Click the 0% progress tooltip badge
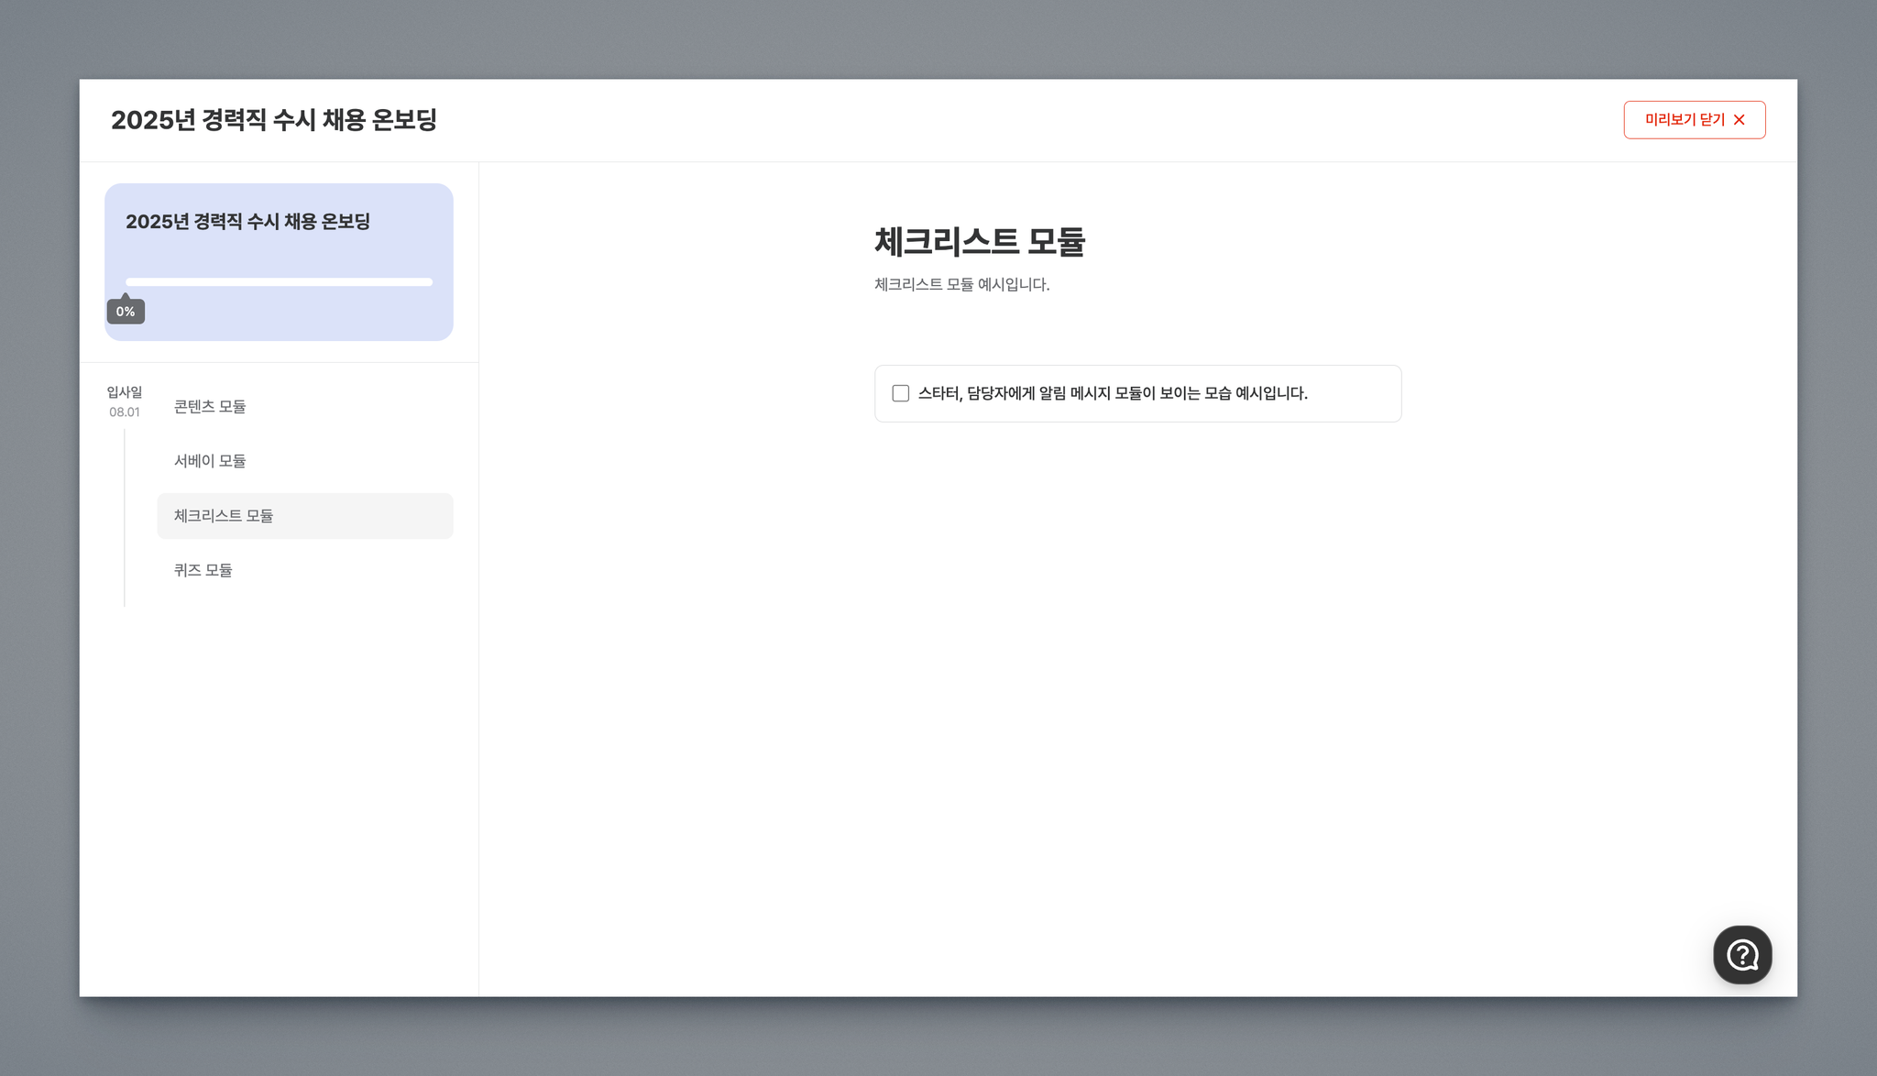This screenshot has height=1076, width=1877. (126, 312)
